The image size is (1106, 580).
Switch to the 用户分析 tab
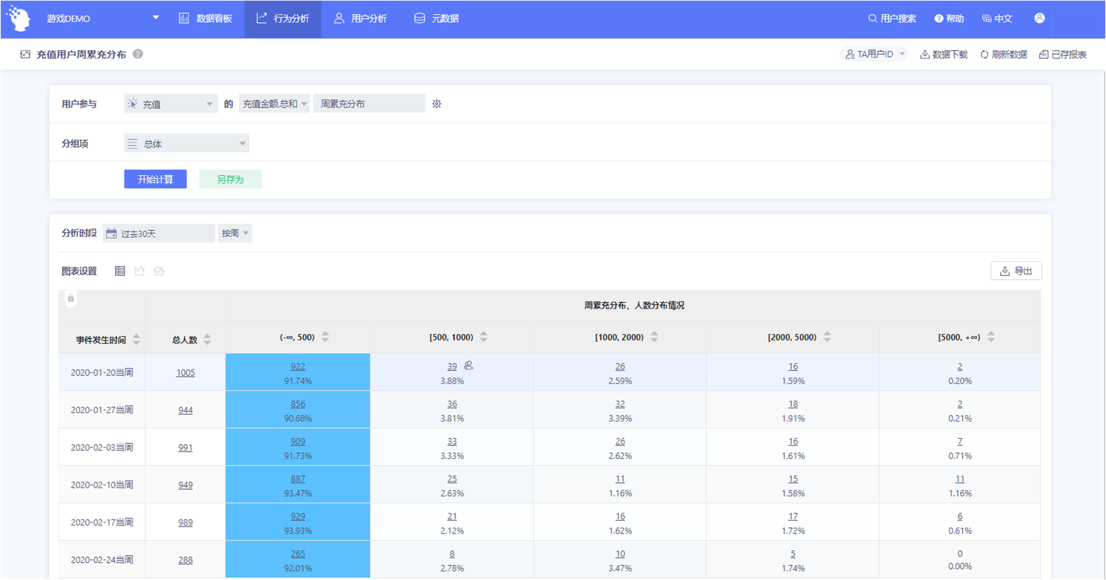point(360,19)
